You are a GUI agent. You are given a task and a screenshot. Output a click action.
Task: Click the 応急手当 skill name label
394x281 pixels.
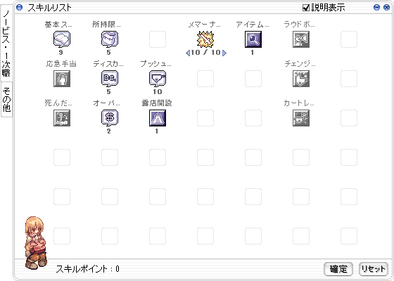point(61,64)
